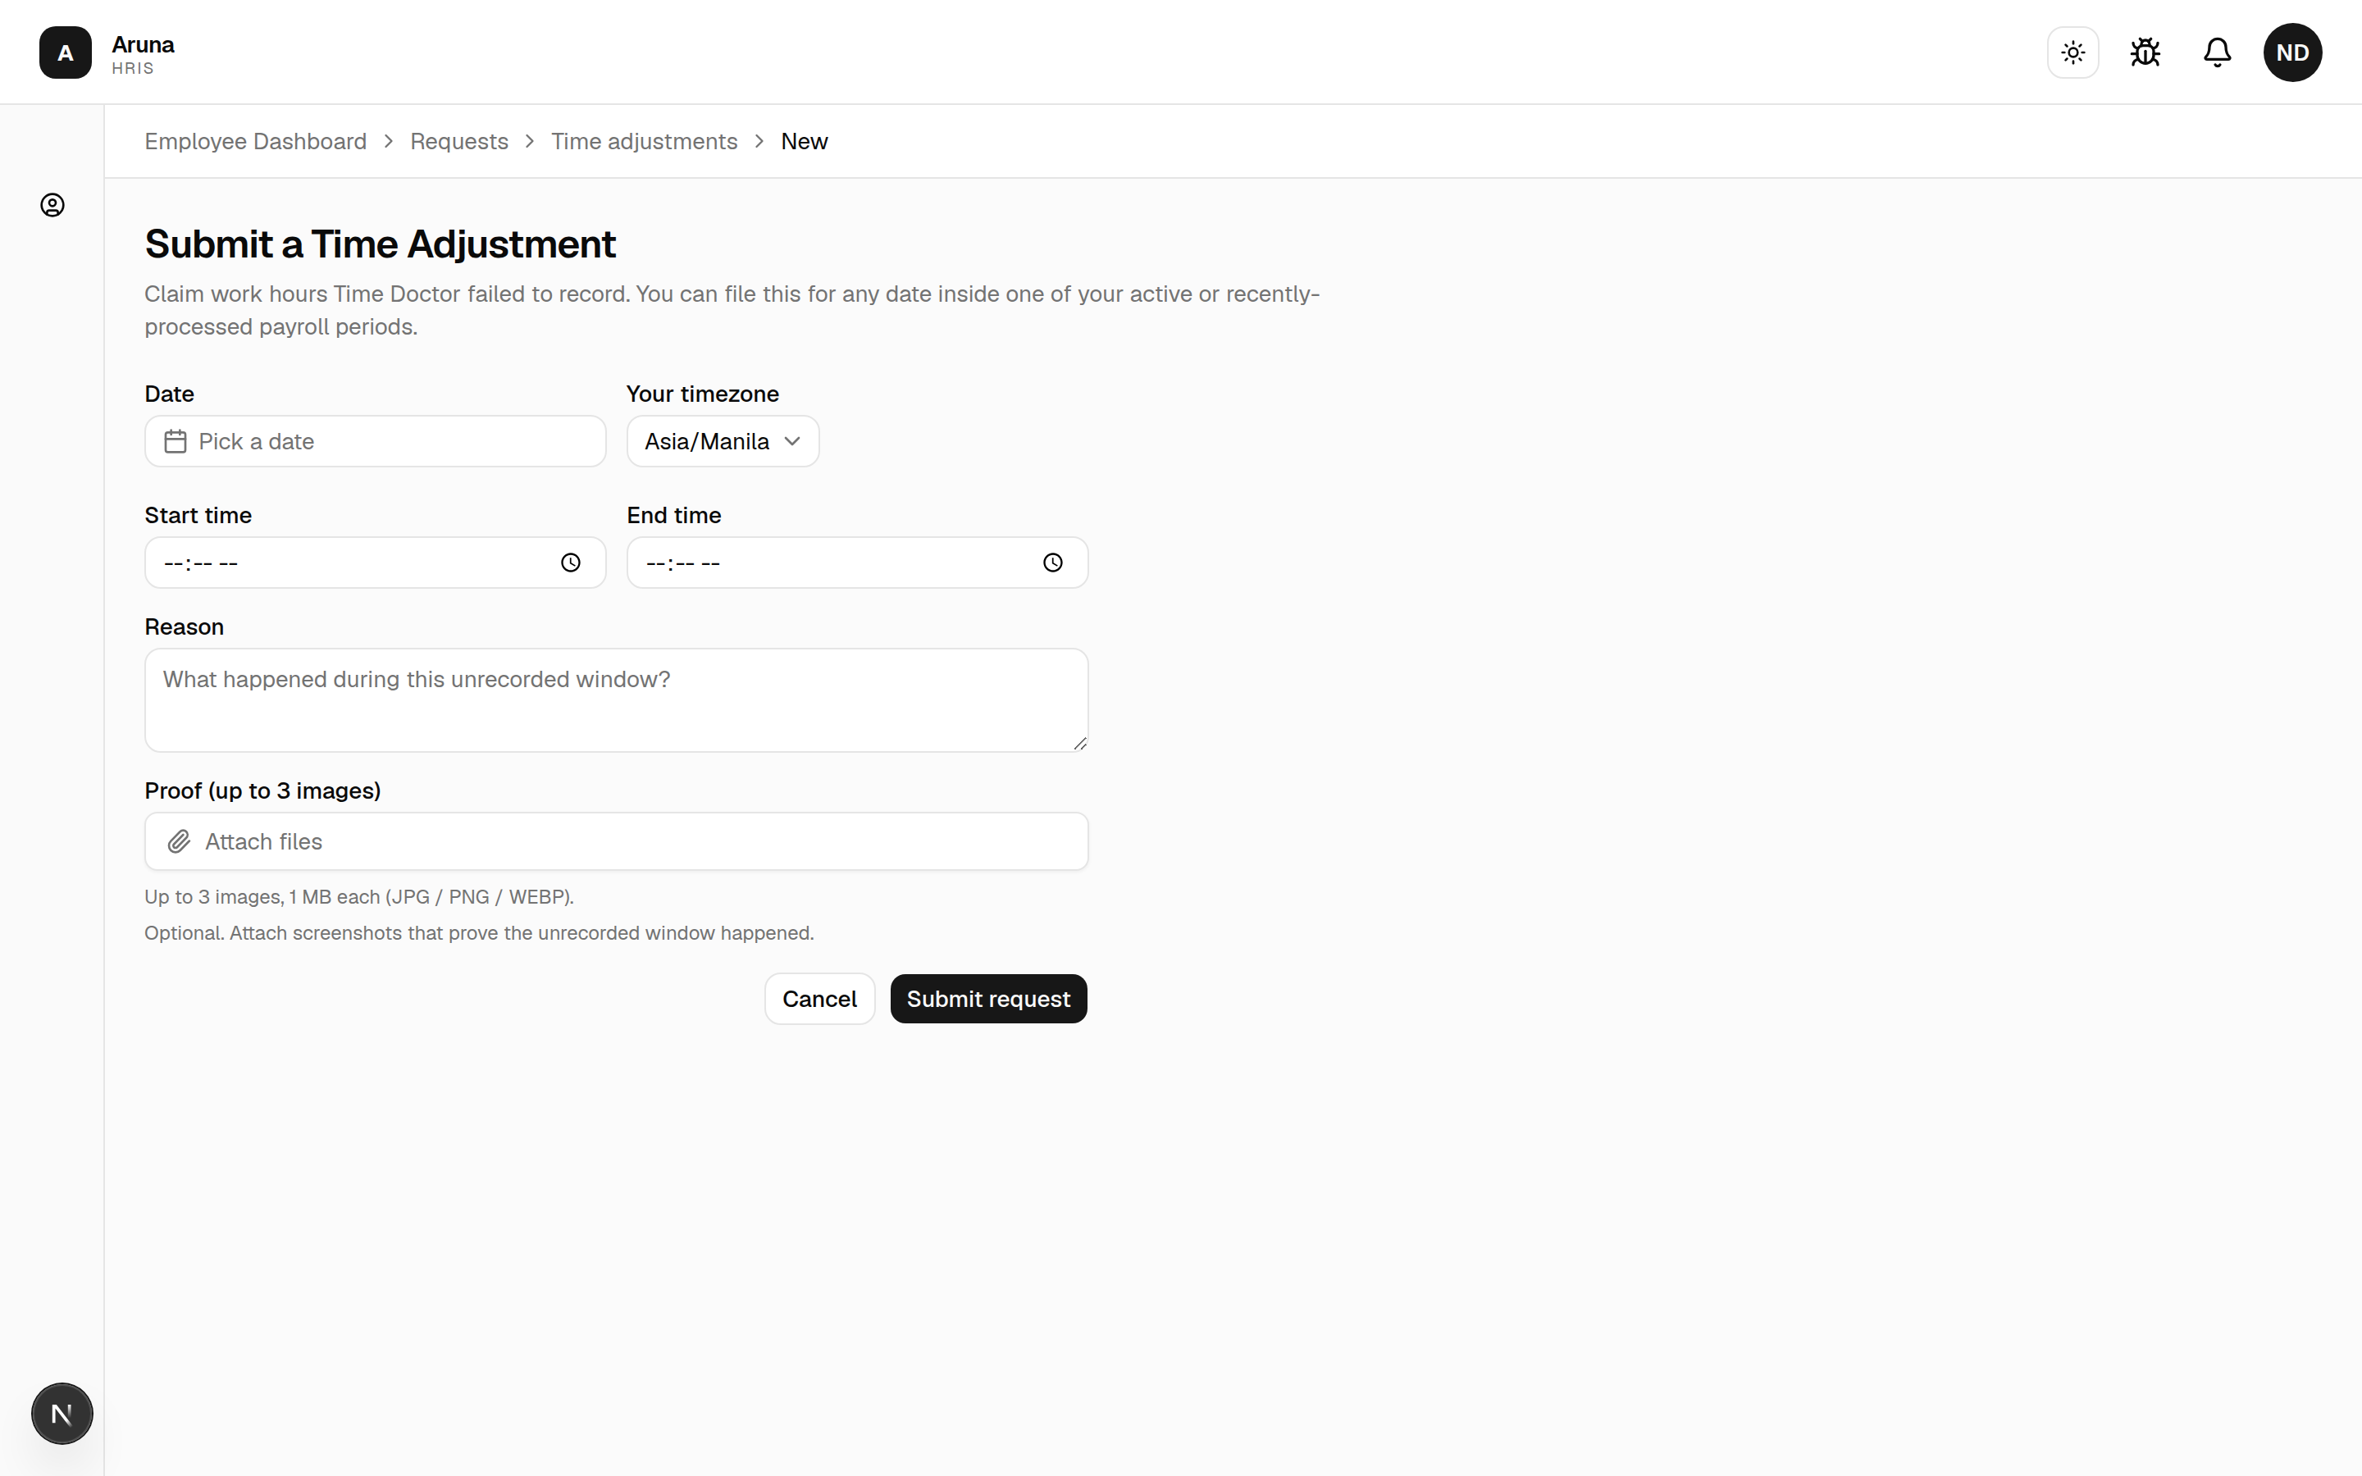Open the Next.js dev tools N badge
The height and width of the screenshot is (1476, 2362).
click(62, 1414)
